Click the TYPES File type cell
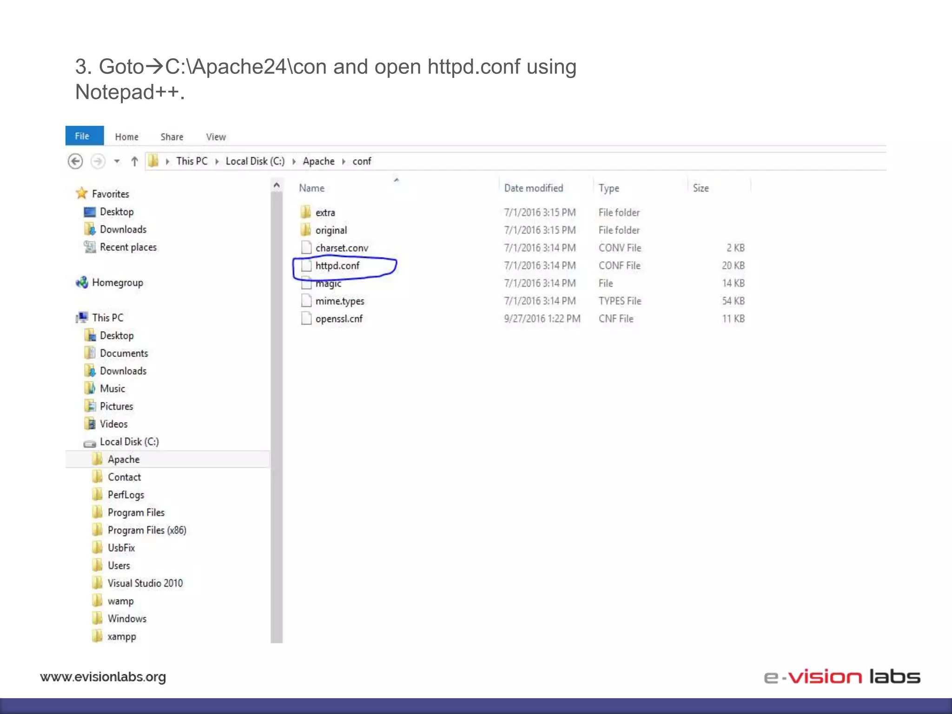 pos(620,301)
